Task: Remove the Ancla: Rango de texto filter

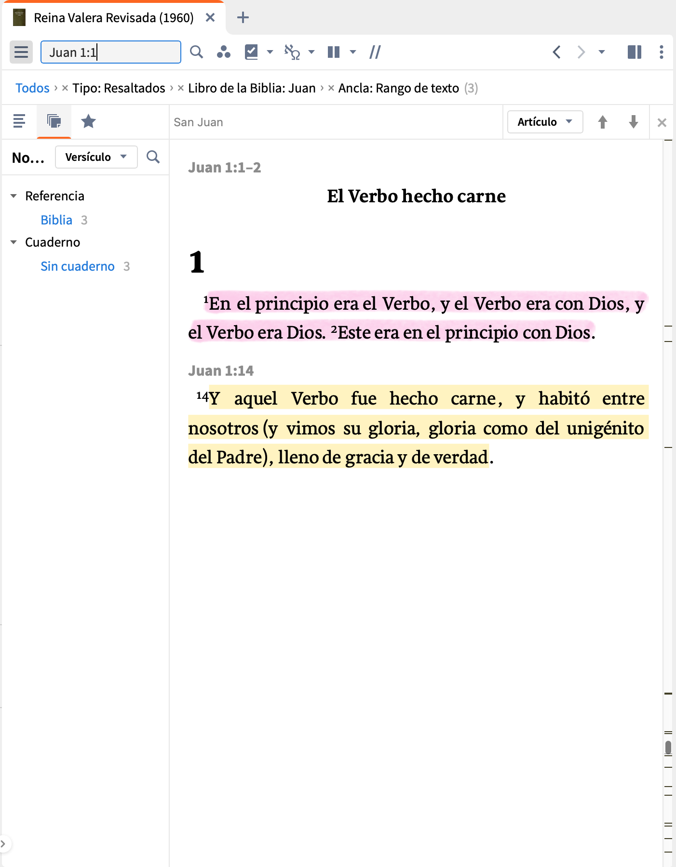Action: [x=331, y=88]
